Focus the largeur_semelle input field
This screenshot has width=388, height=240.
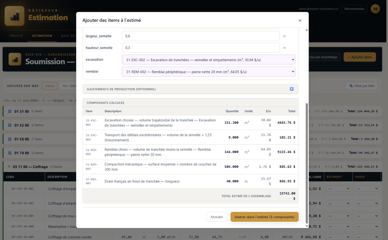(x=201, y=36)
